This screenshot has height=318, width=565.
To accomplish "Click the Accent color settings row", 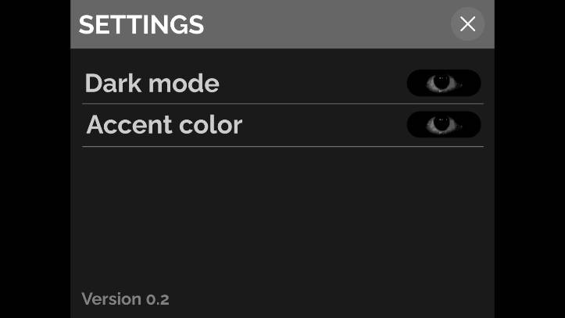I will [313, 125].
